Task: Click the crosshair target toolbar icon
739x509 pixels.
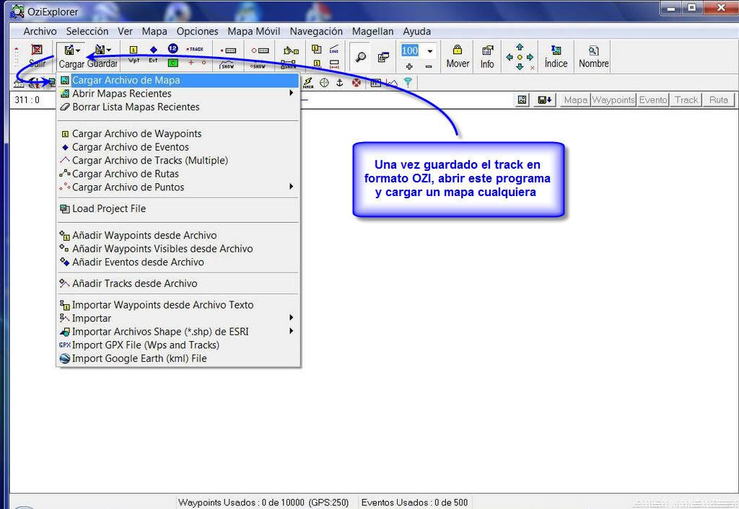Action: (x=324, y=83)
